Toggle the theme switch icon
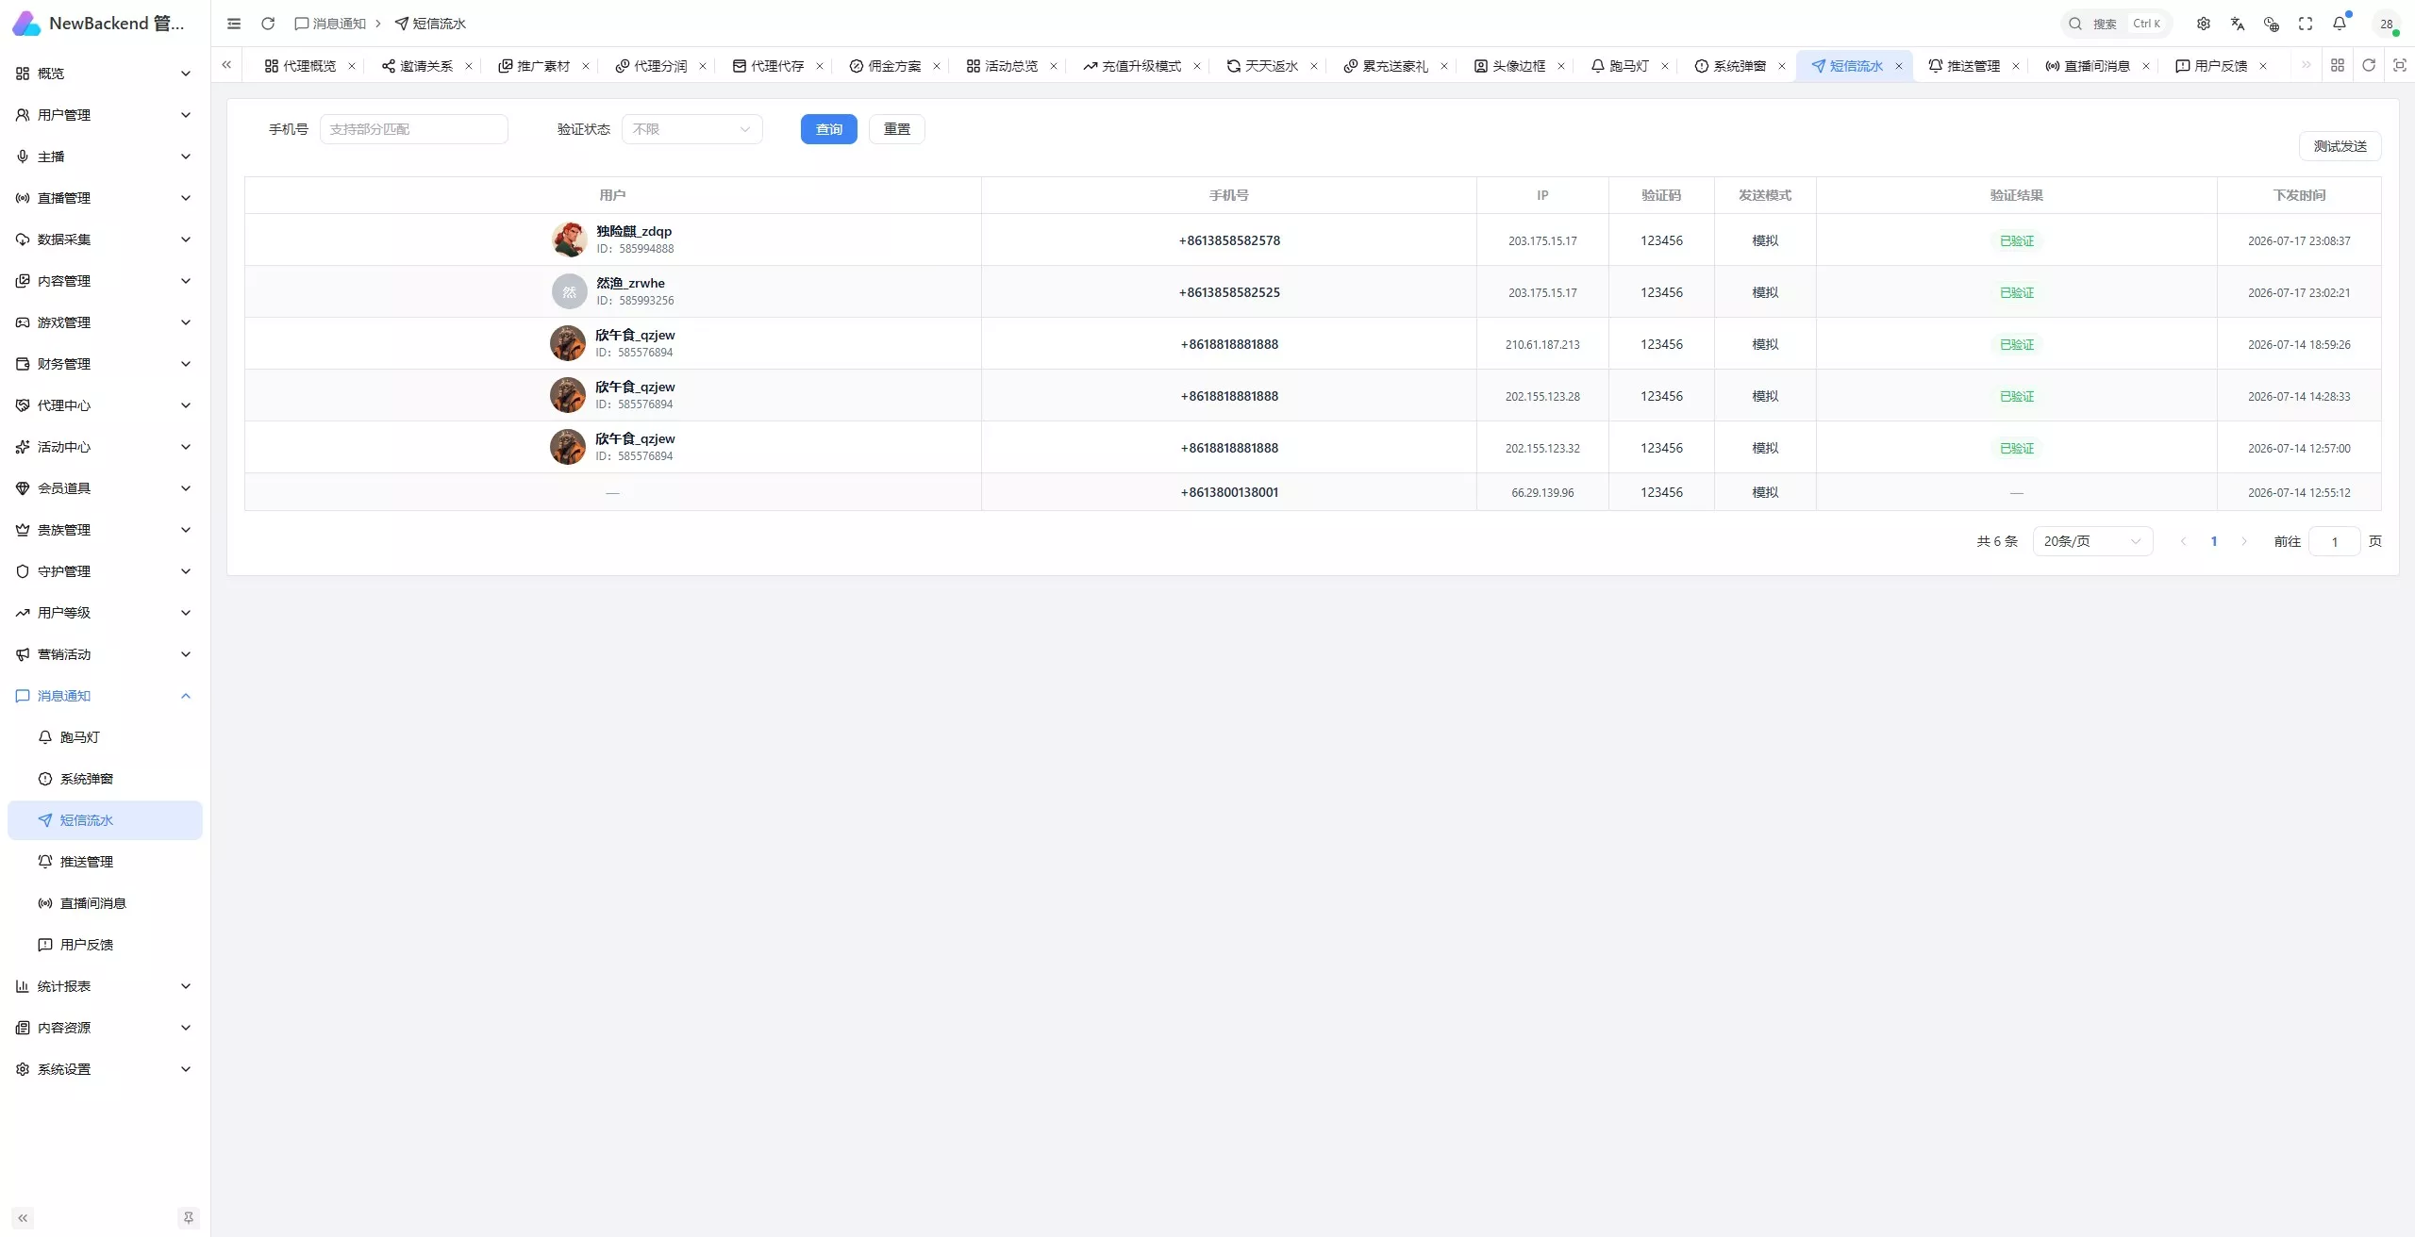The image size is (2415, 1237). (2272, 24)
